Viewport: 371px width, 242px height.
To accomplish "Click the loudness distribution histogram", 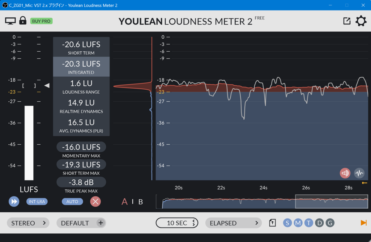I will coord(133,108).
